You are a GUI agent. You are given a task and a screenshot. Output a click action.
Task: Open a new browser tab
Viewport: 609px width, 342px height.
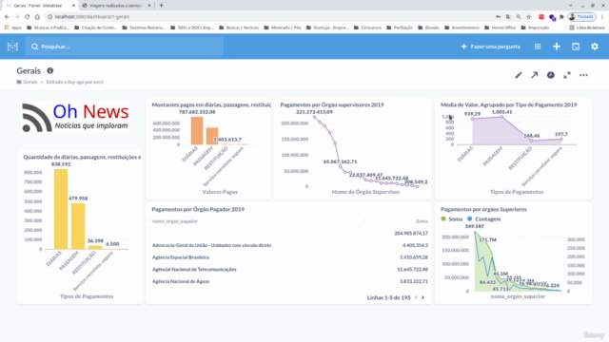click(x=161, y=6)
